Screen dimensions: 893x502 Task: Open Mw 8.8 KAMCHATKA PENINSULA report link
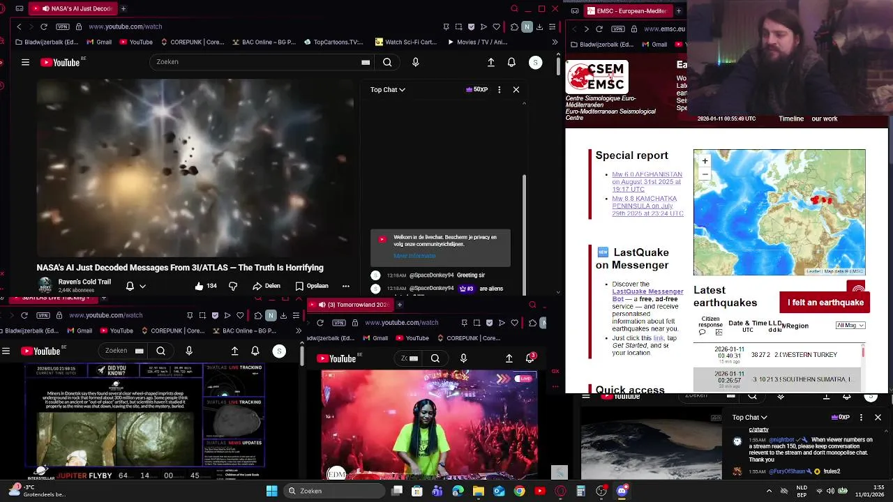click(x=647, y=206)
